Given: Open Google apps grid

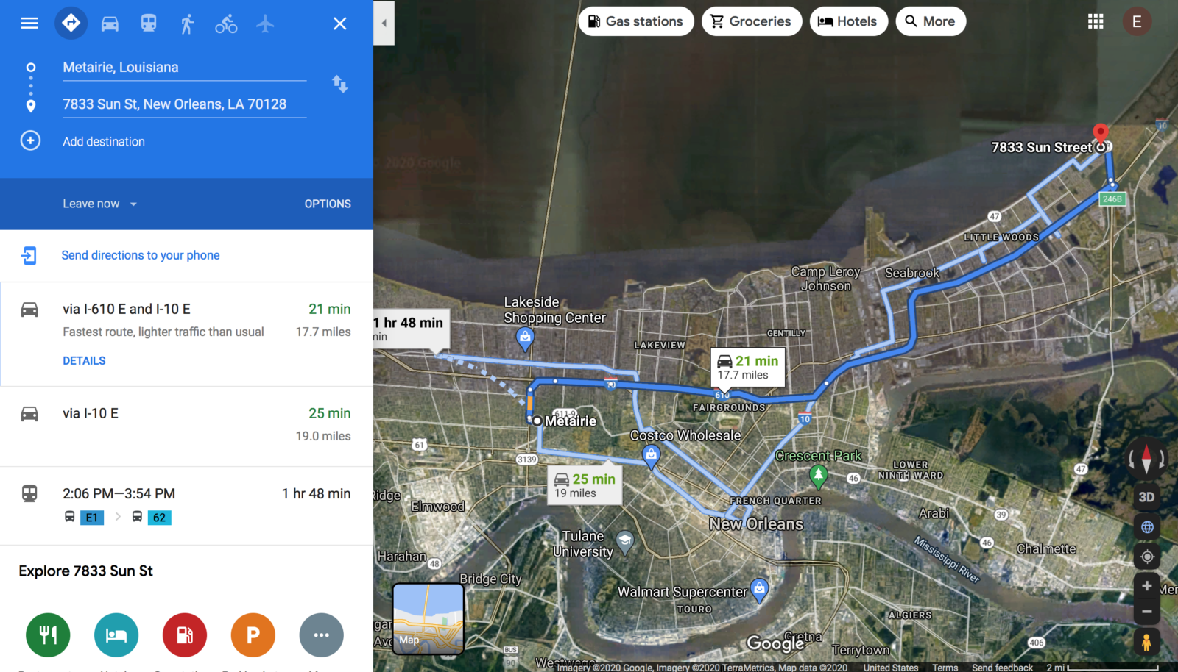Looking at the screenshot, I should [1096, 21].
